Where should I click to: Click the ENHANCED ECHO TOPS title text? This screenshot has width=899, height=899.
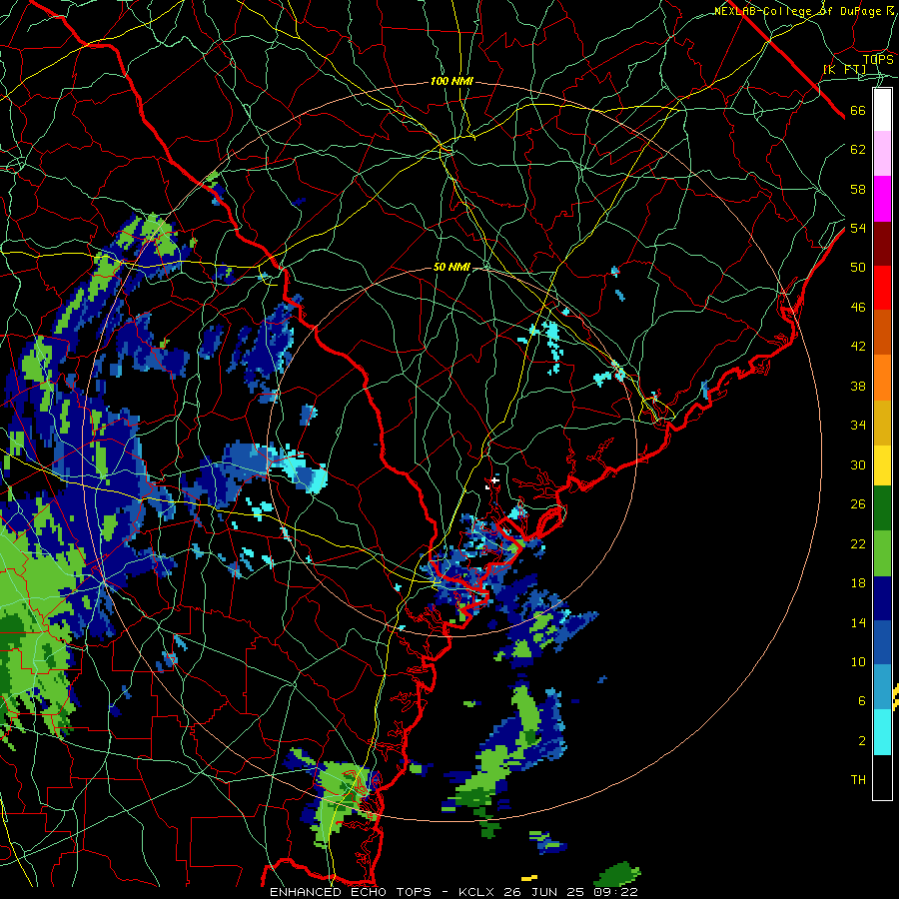[x=351, y=892]
